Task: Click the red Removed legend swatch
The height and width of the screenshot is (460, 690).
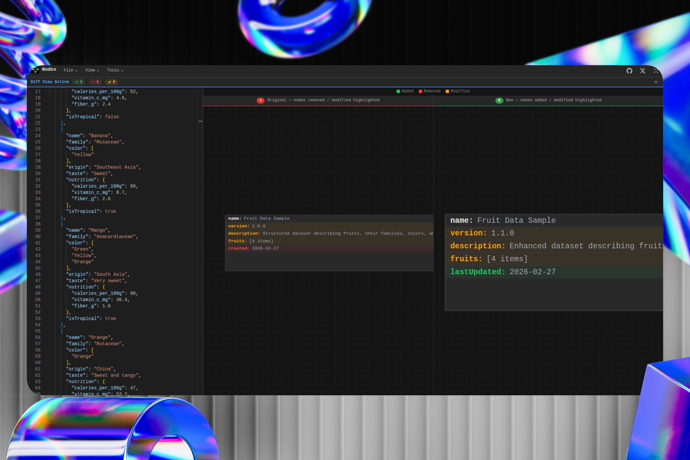Action: 420,91
